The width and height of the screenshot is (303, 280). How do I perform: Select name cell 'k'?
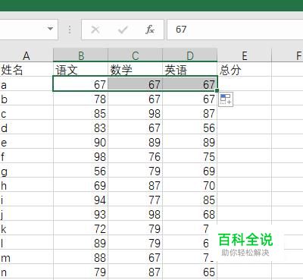click(27, 228)
